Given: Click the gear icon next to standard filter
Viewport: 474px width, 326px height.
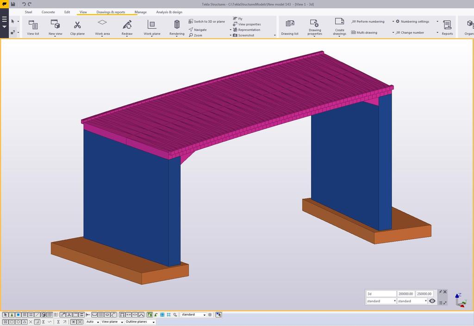Looking at the screenshot, I should [210, 314].
